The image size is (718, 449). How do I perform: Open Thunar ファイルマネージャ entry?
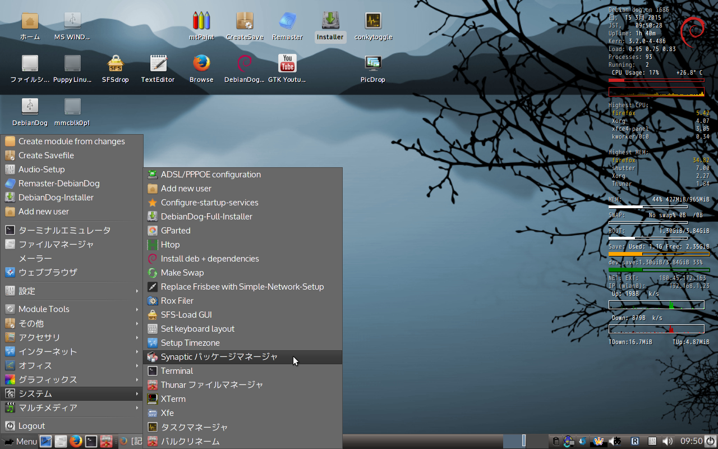pos(243,385)
